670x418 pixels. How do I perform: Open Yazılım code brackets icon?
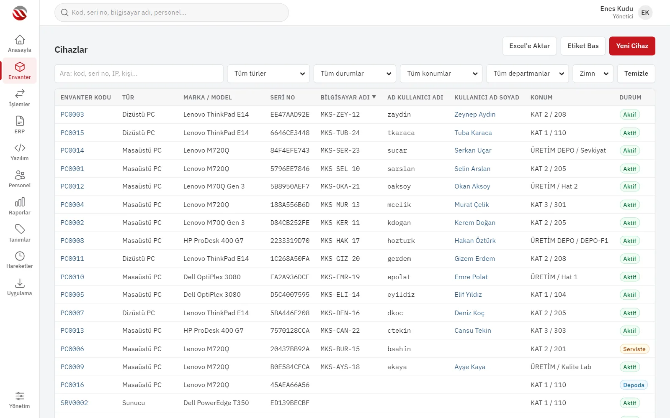pos(20,148)
